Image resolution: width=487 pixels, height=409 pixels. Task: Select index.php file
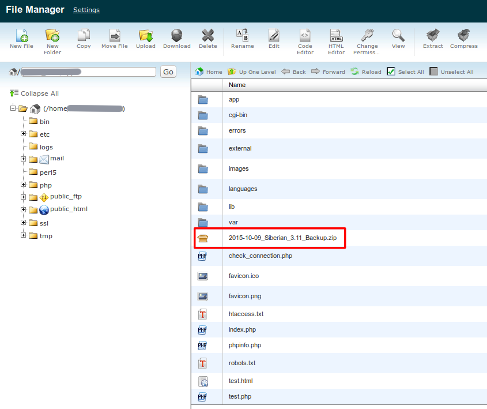click(x=339, y=329)
